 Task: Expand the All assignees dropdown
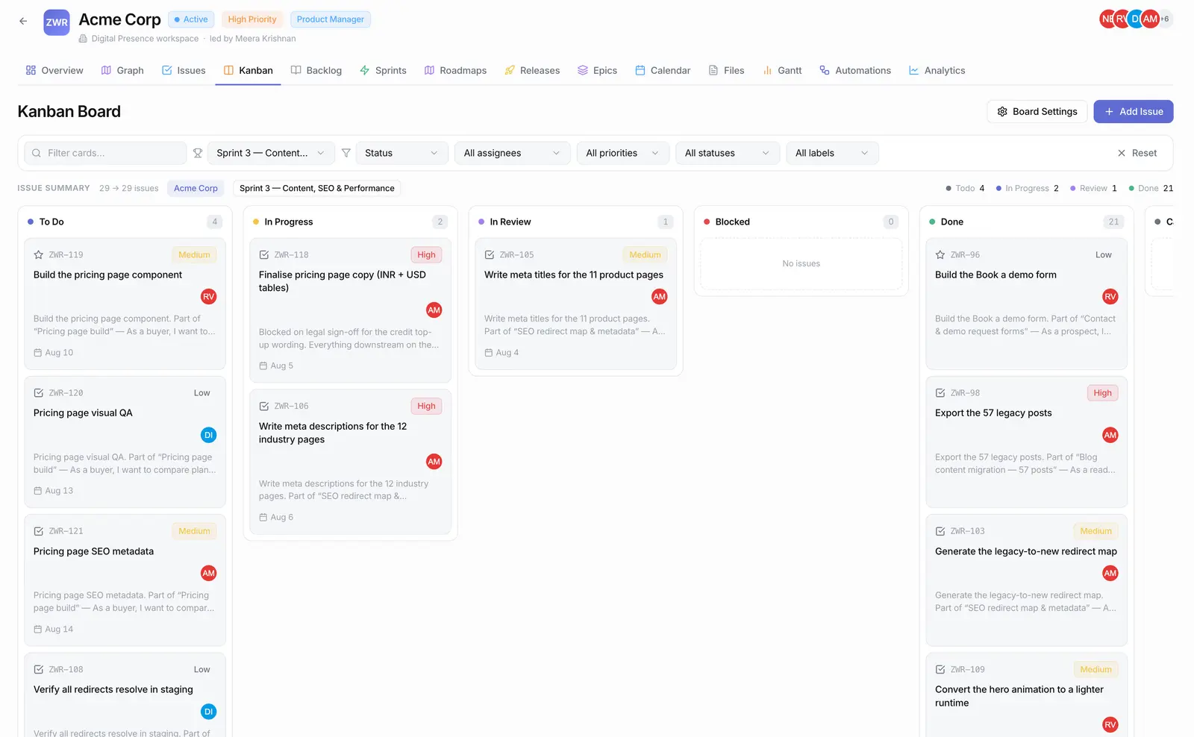click(x=512, y=153)
